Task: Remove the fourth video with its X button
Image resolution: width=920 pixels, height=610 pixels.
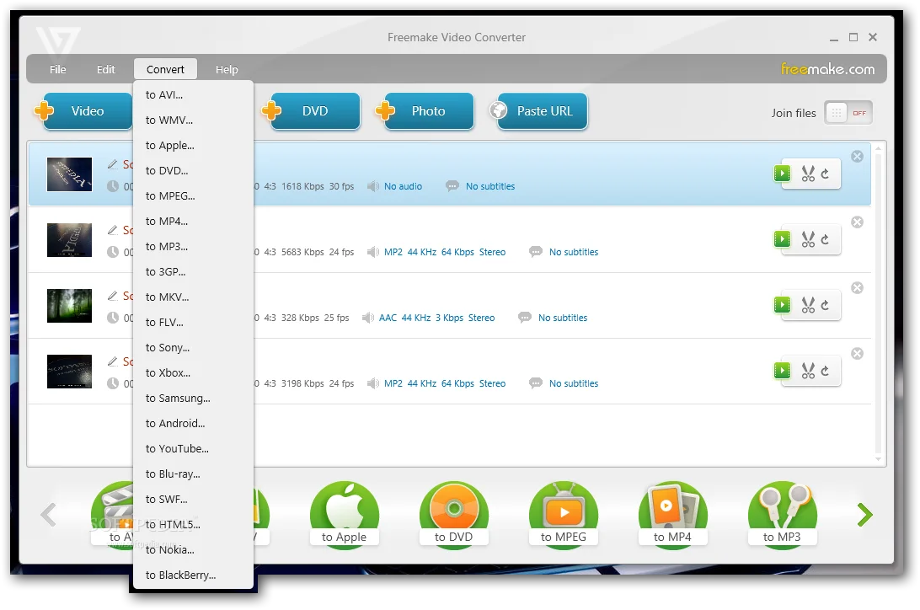Action: click(x=857, y=353)
